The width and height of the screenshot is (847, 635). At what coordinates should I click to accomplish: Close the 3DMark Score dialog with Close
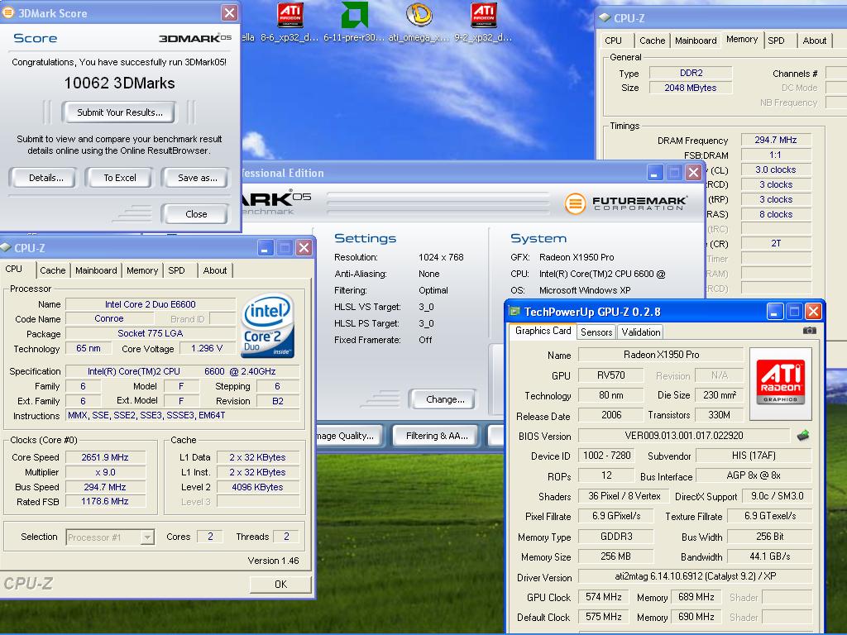click(x=196, y=214)
